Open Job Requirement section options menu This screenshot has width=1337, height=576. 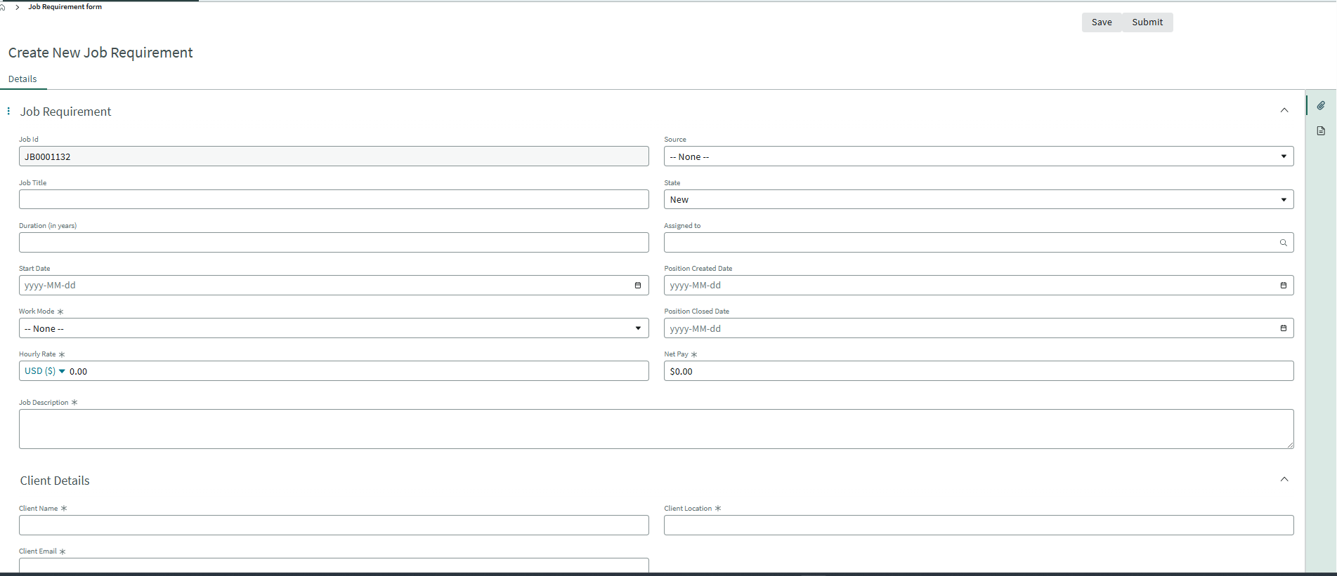tap(8, 112)
